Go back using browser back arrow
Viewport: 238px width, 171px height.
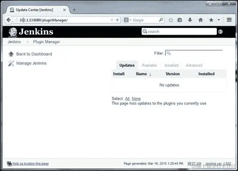(8, 20)
